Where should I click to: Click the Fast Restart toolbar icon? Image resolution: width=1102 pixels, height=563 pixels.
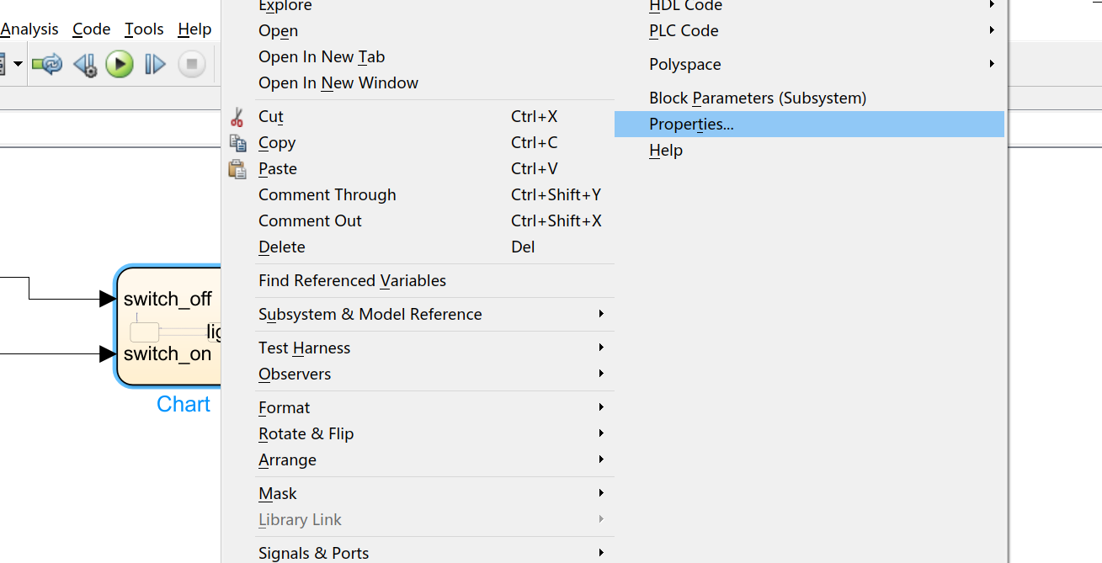pos(47,64)
